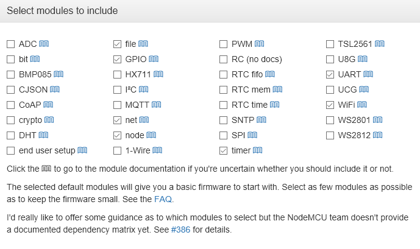The height and width of the screenshot is (249, 420).
Task: Select the end user setup checkbox
Action: point(11,151)
